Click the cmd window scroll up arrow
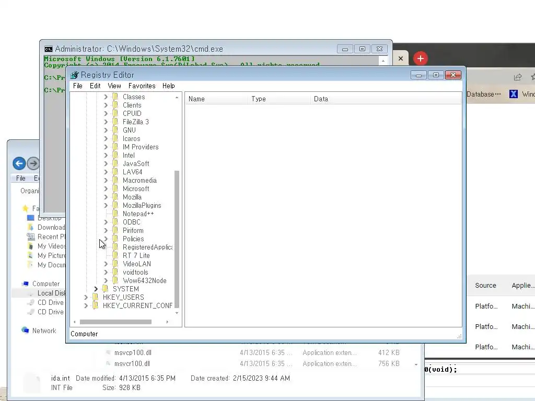 click(x=383, y=61)
